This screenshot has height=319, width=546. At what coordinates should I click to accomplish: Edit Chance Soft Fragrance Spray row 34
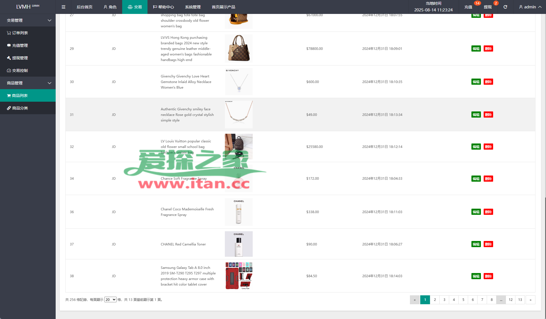476,179
